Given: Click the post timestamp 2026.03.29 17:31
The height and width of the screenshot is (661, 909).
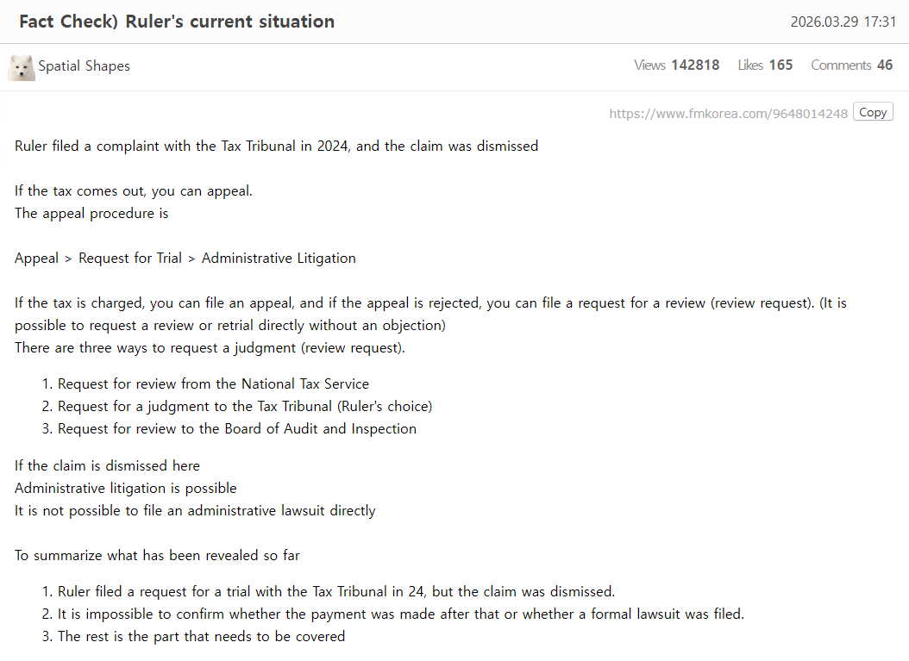Looking at the screenshot, I should click(x=843, y=22).
